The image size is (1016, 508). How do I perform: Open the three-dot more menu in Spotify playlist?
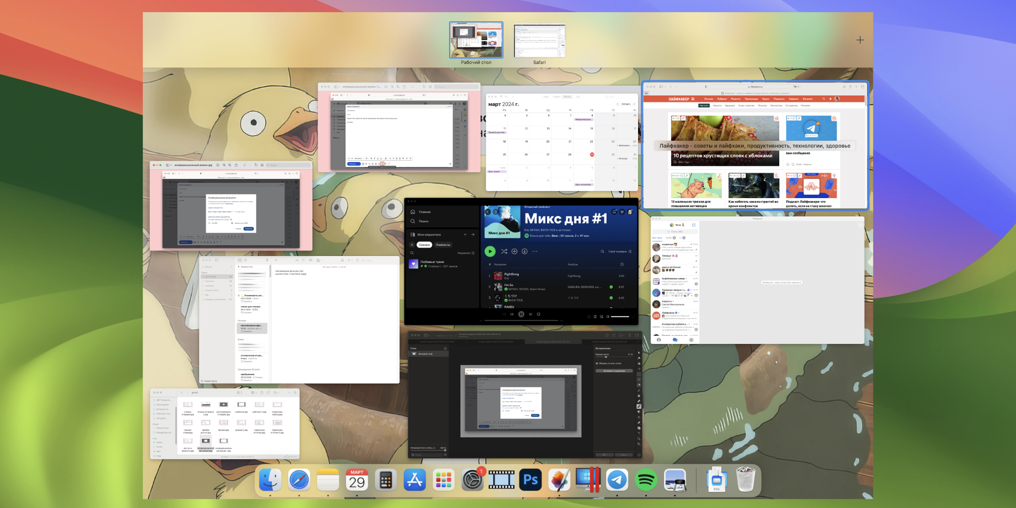pos(535,251)
